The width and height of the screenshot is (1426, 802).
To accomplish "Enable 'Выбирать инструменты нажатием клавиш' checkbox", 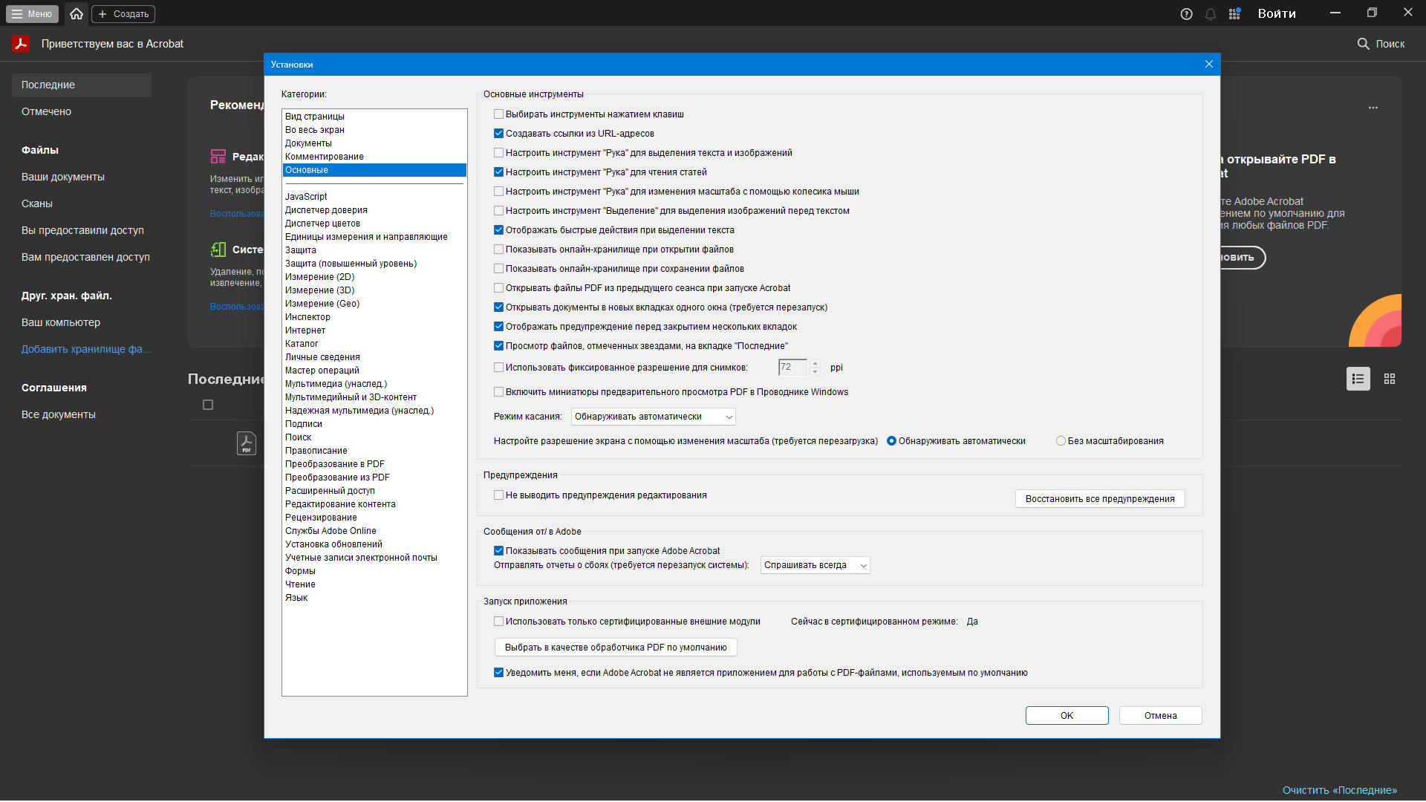I will pyautogui.click(x=499, y=114).
